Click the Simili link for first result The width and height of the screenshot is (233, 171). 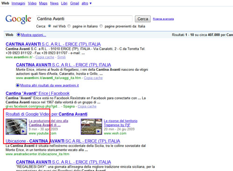tap(62, 57)
